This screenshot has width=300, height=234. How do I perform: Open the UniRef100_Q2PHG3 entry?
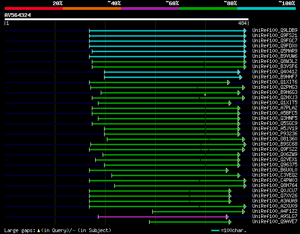coord(275,87)
